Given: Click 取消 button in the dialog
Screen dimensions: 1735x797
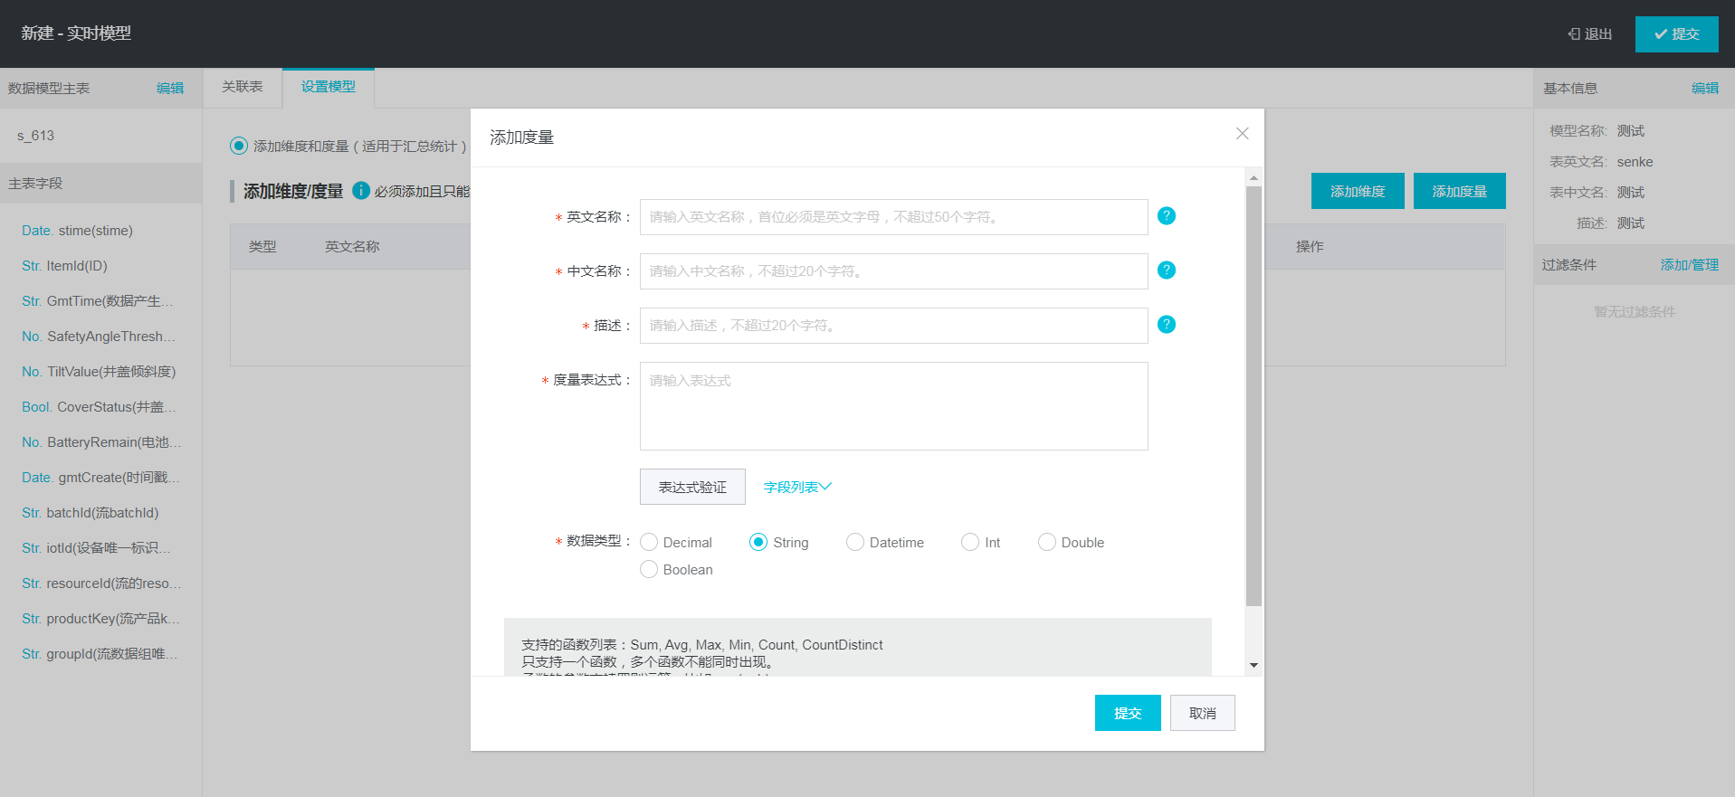Looking at the screenshot, I should tap(1203, 714).
